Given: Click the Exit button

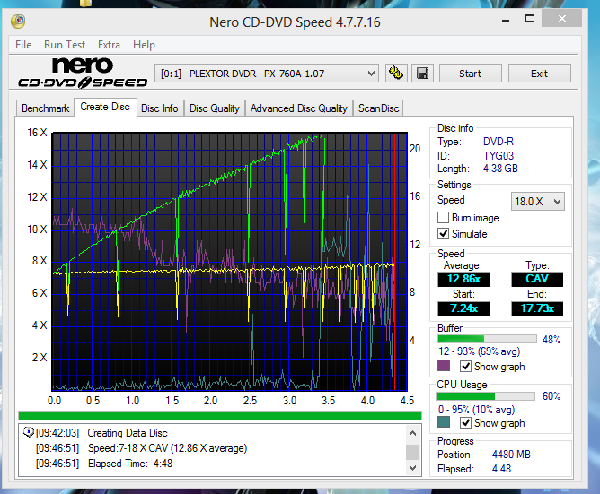Looking at the screenshot, I should coord(539,74).
